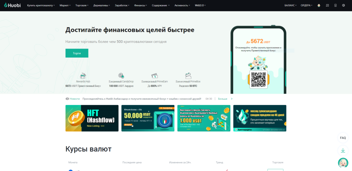This screenshot has width=352, height=171.
Task: Open the messages icon in the top bar
Action: click(327, 5)
